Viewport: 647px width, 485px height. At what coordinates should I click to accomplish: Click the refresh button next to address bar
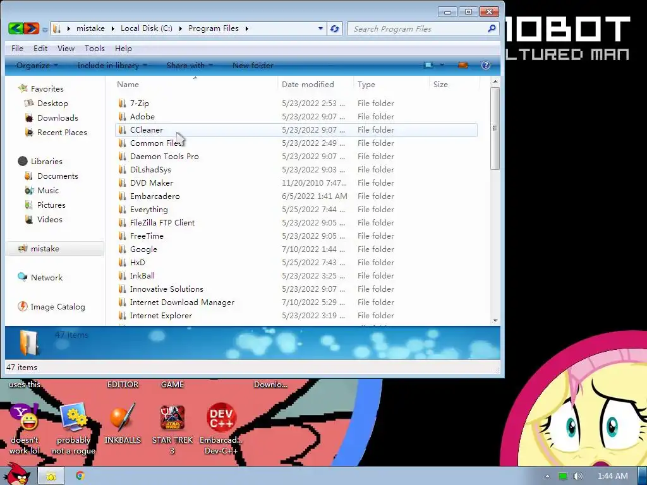(335, 29)
